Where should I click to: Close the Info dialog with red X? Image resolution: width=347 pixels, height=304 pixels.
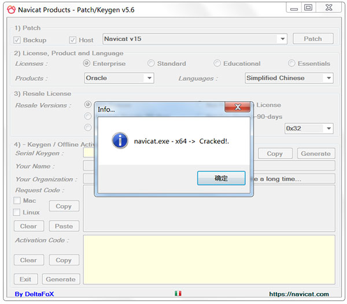pos(238,107)
